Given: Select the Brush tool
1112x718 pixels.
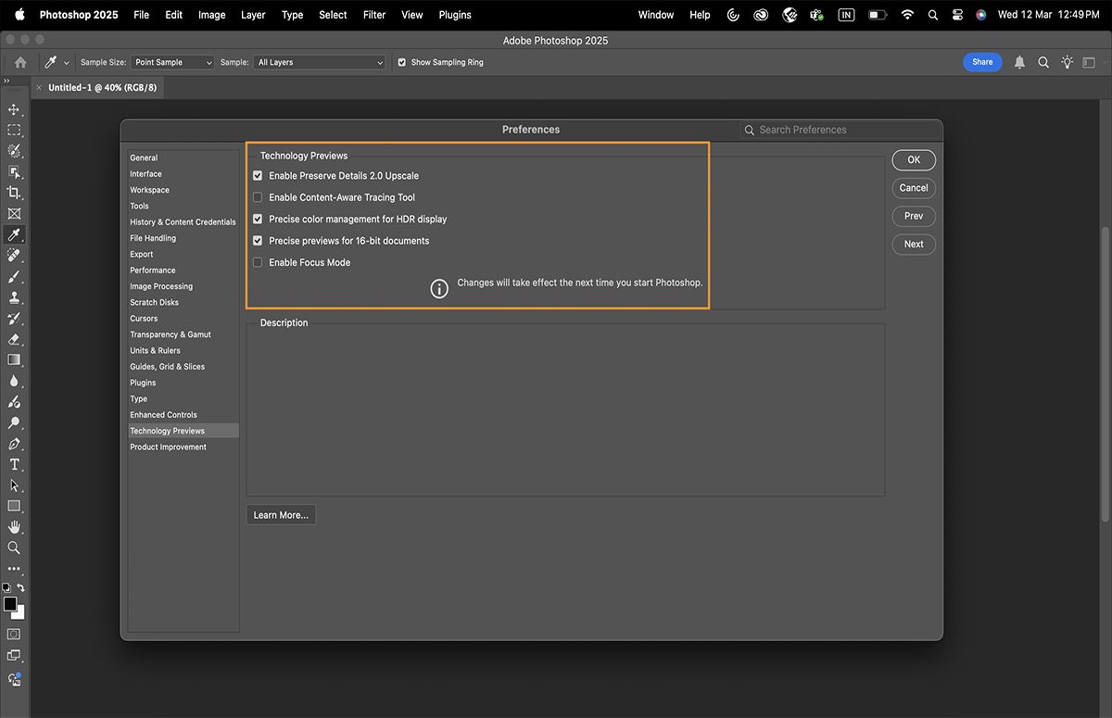Looking at the screenshot, I should pos(14,276).
